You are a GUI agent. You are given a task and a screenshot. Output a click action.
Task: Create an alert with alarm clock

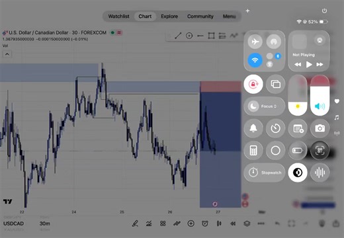(x=205, y=223)
